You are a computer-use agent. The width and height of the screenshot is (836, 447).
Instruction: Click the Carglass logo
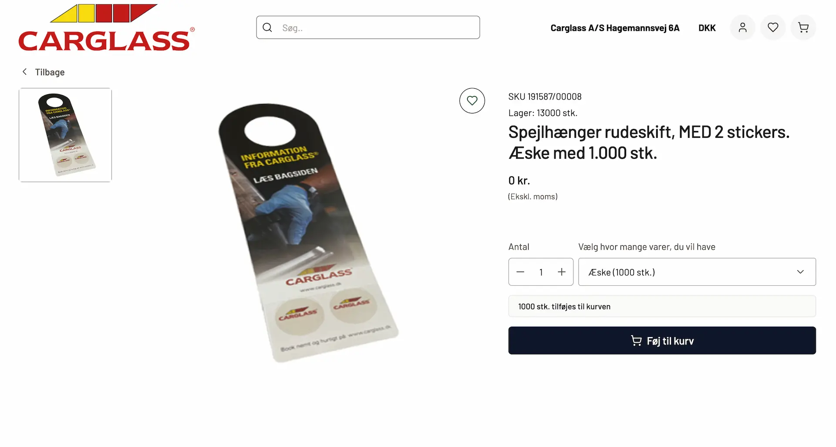point(106,28)
